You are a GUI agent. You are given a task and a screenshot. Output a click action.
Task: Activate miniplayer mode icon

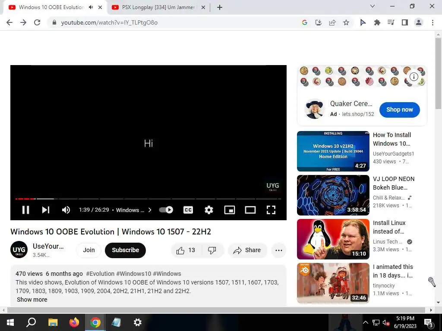click(230, 210)
